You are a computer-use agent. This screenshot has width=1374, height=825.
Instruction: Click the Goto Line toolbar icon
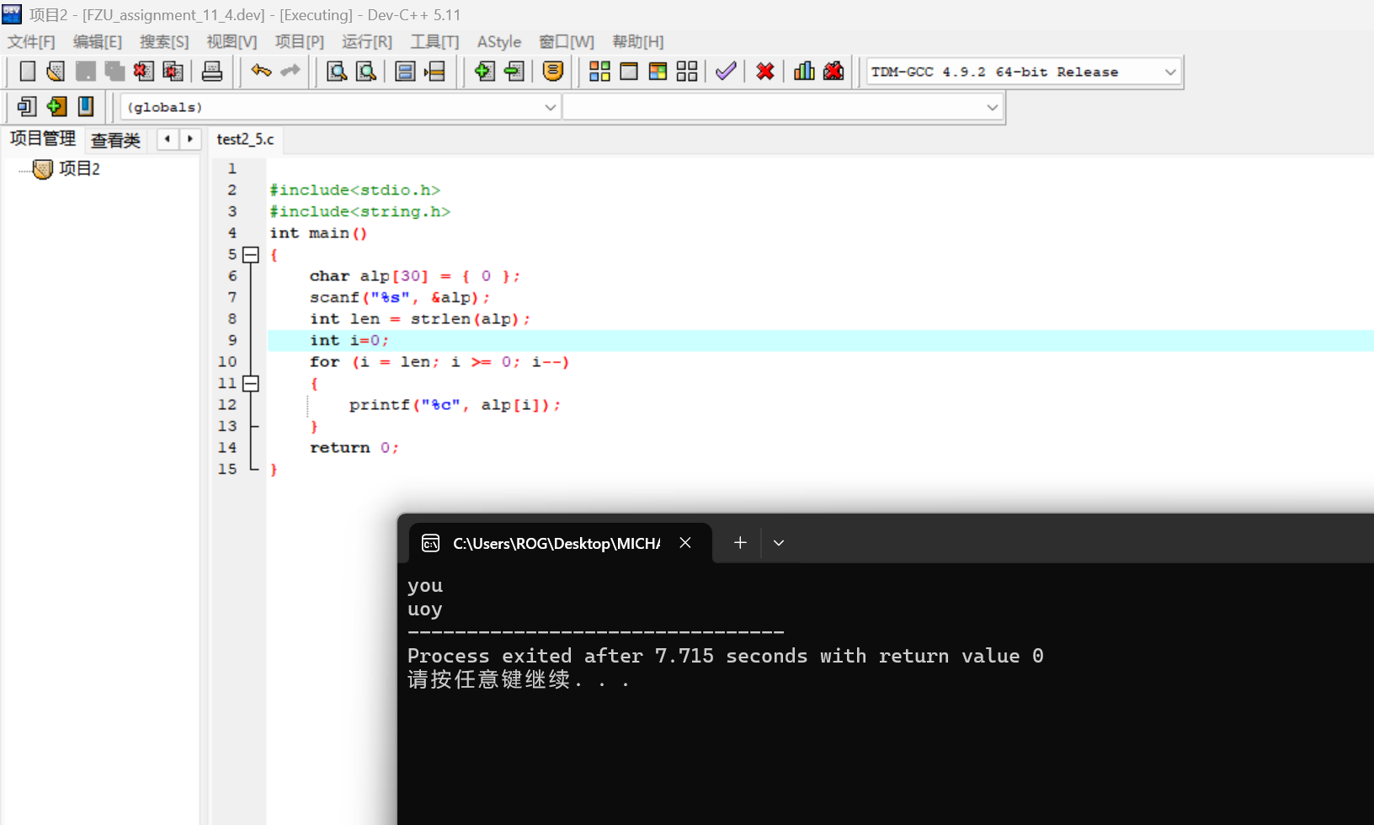(x=434, y=72)
